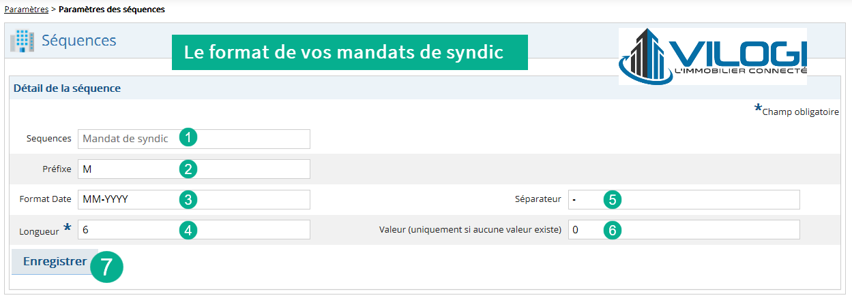The height and width of the screenshot is (302, 852).
Task: Click the large green number 7 marker
Action: pyautogui.click(x=106, y=266)
